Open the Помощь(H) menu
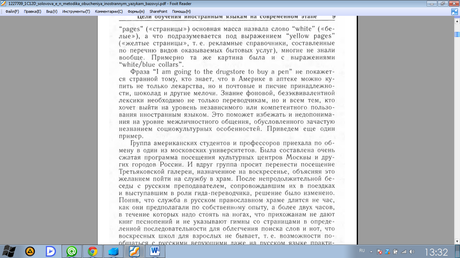 (x=181, y=11)
